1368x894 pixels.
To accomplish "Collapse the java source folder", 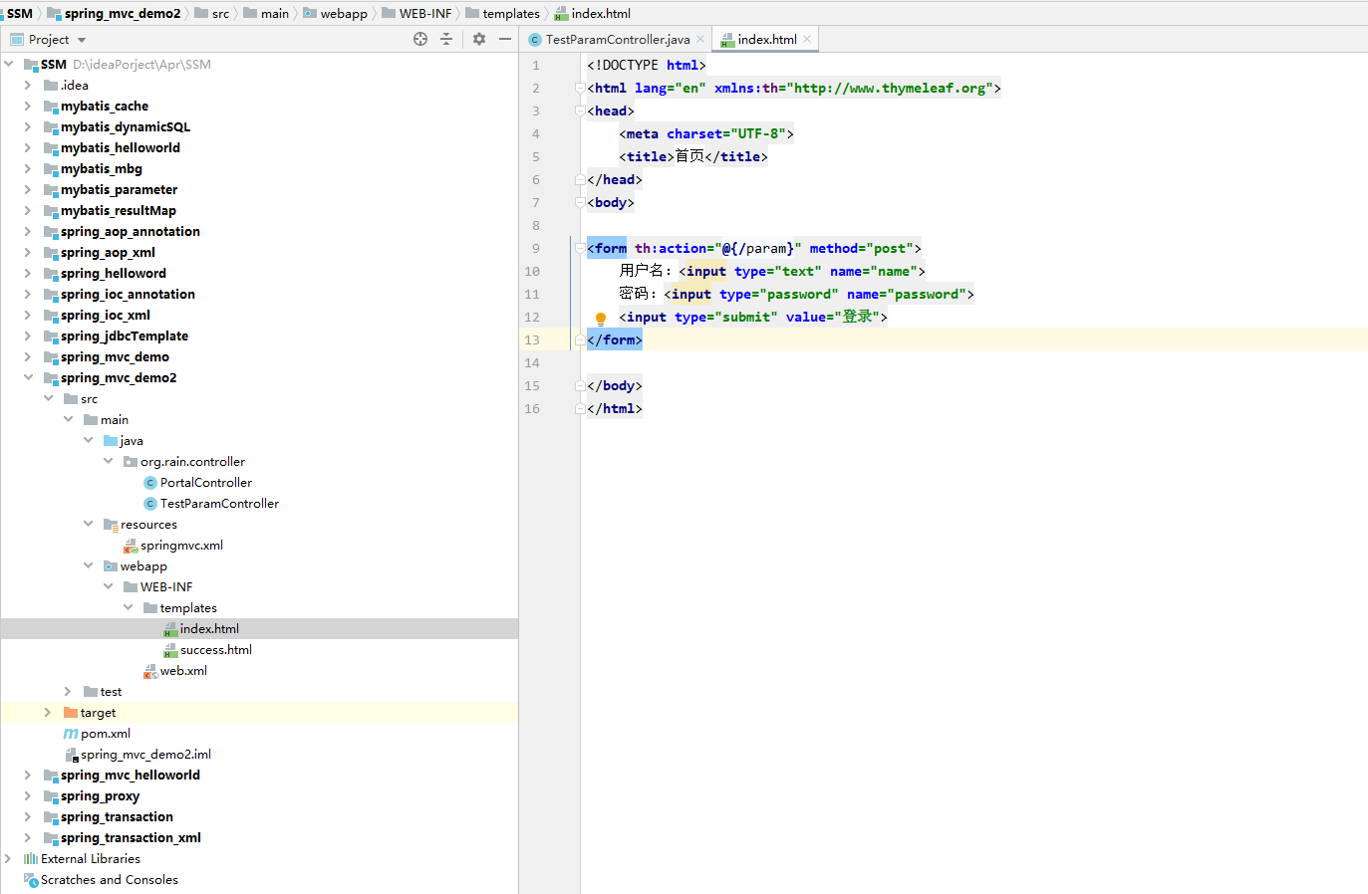I will 88,441.
